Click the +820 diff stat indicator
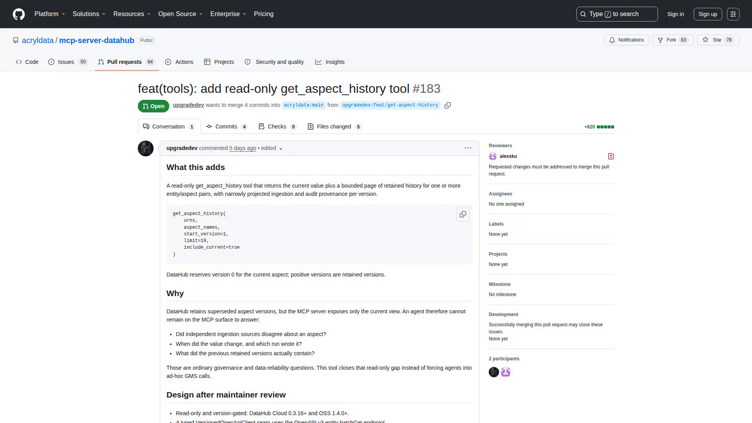Screen dimensions: 752x423 tap(599, 127)
